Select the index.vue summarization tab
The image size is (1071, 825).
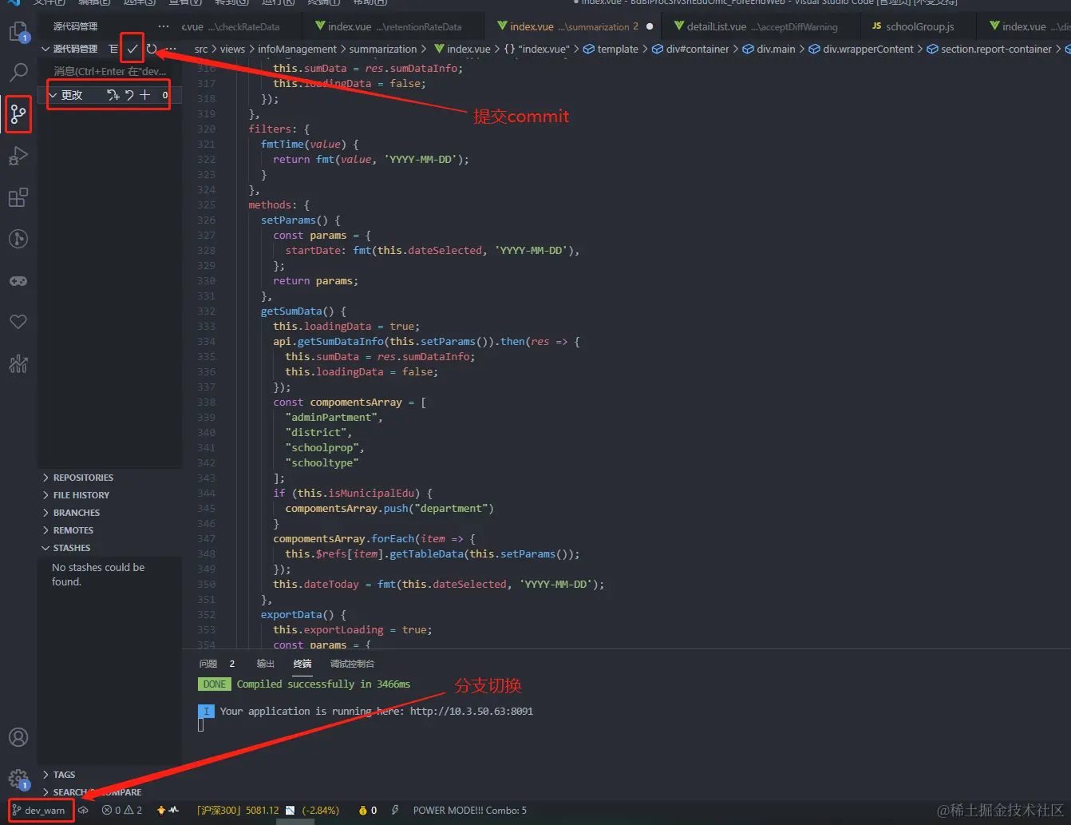click(568, 26)
